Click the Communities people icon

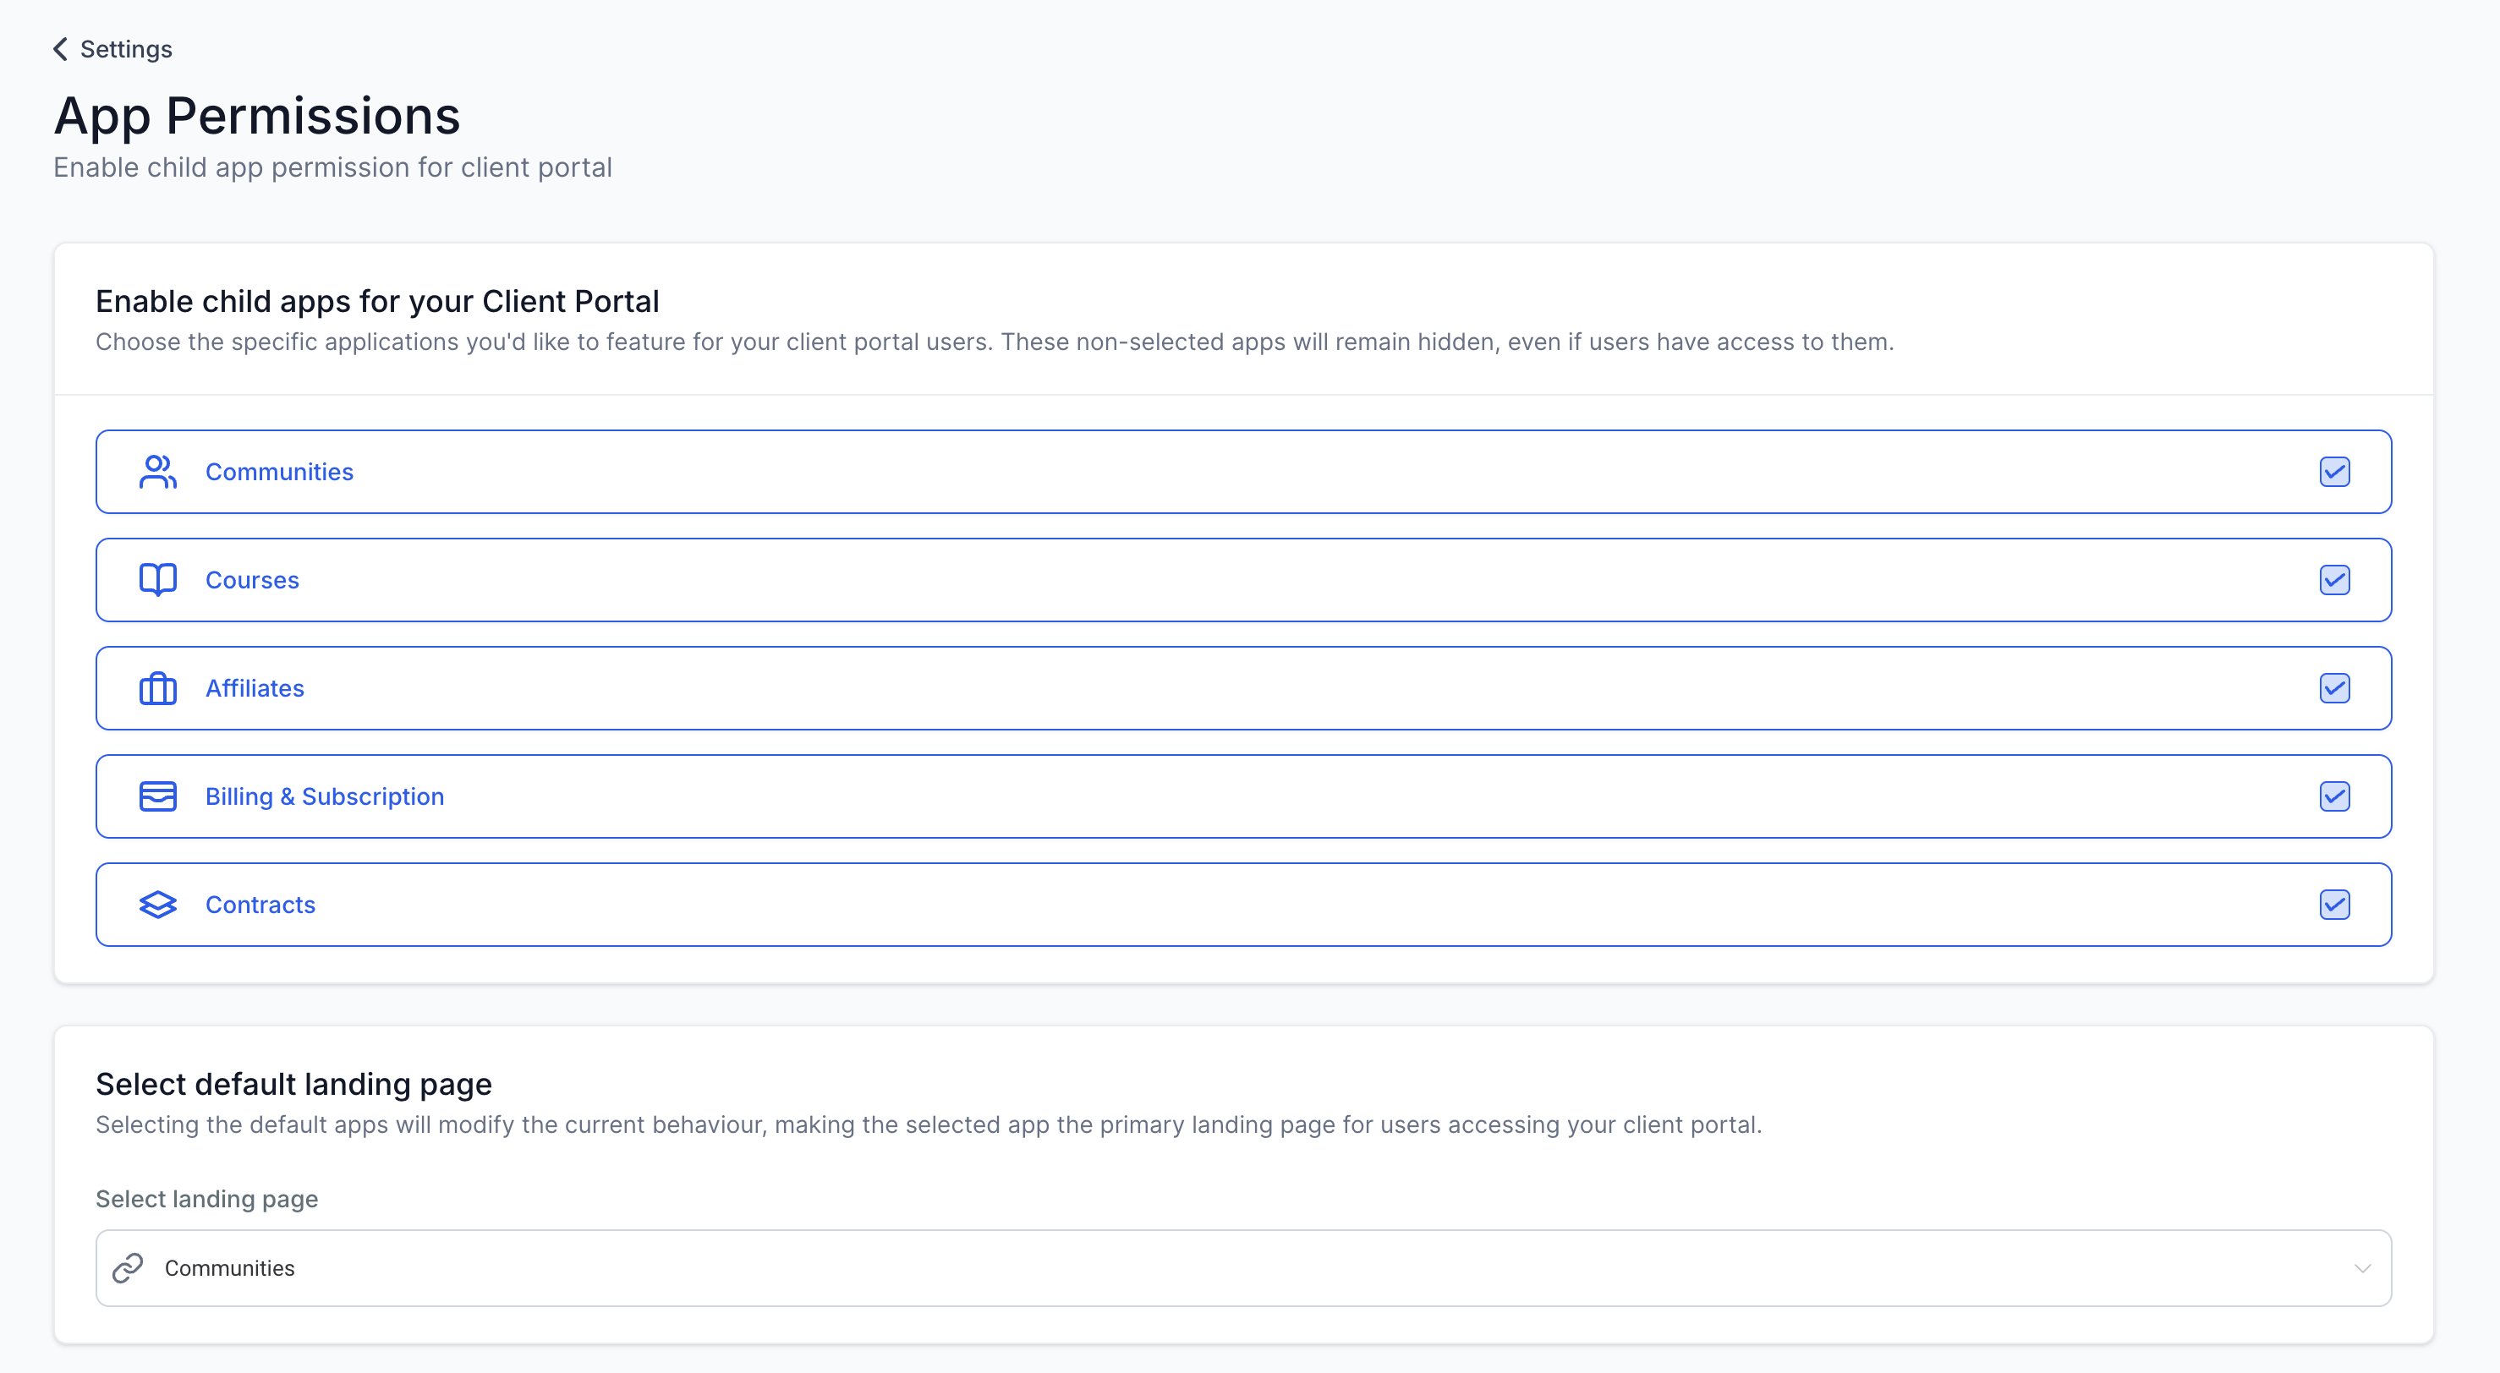[157, 472]
